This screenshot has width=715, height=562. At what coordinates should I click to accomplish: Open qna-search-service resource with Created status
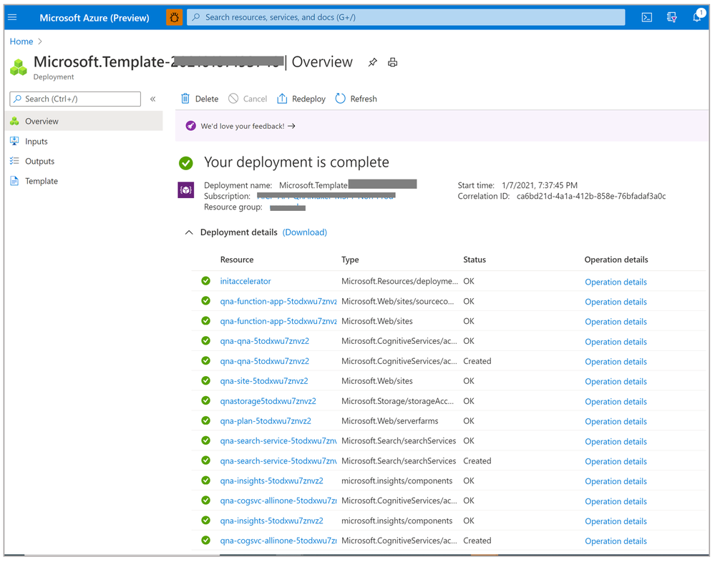point(278,461)
